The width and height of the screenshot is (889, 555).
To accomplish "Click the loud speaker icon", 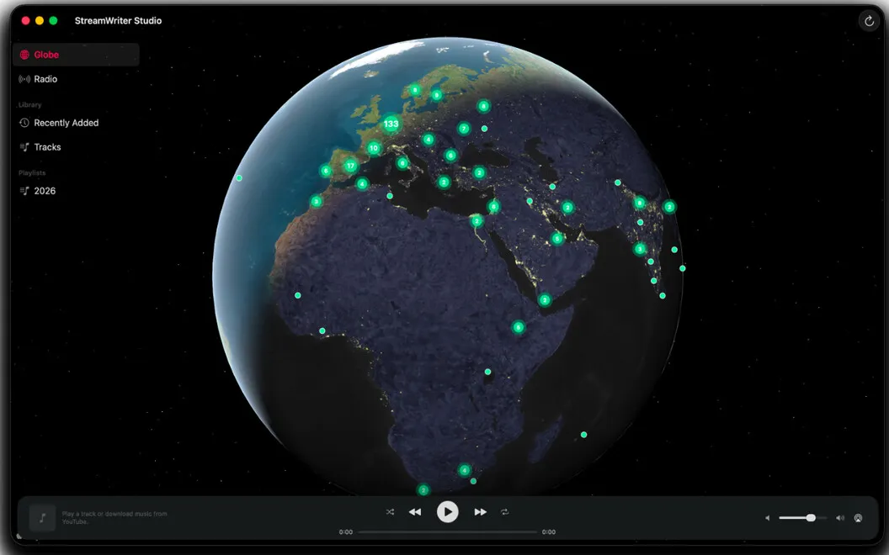I will [840, 518].
